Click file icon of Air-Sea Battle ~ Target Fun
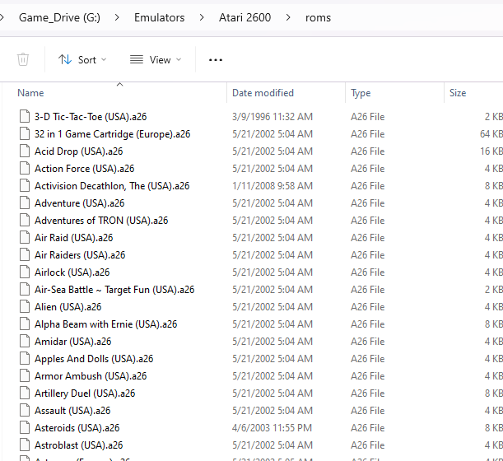 (x=25, y=290)
